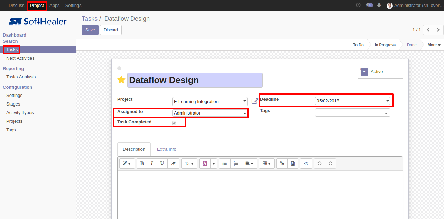Open the Discuss menu
This screenshot has height=219, width=444.
[17, 6]
